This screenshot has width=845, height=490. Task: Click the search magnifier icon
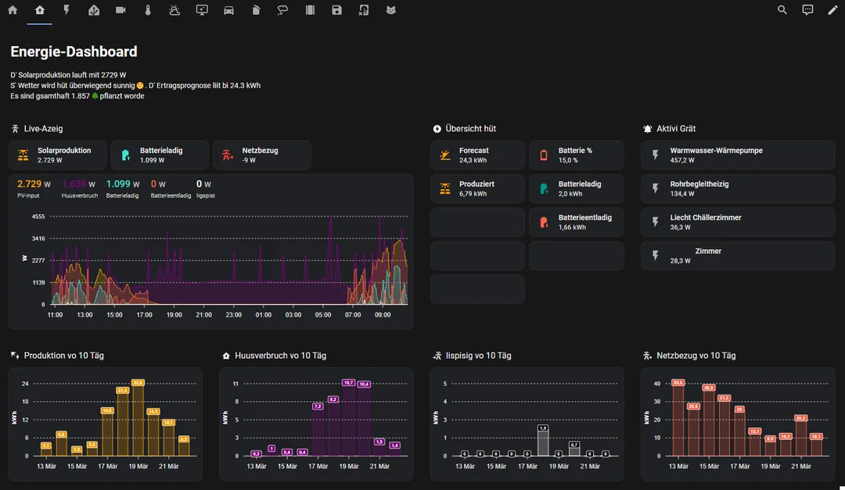(x=782, y=10)
